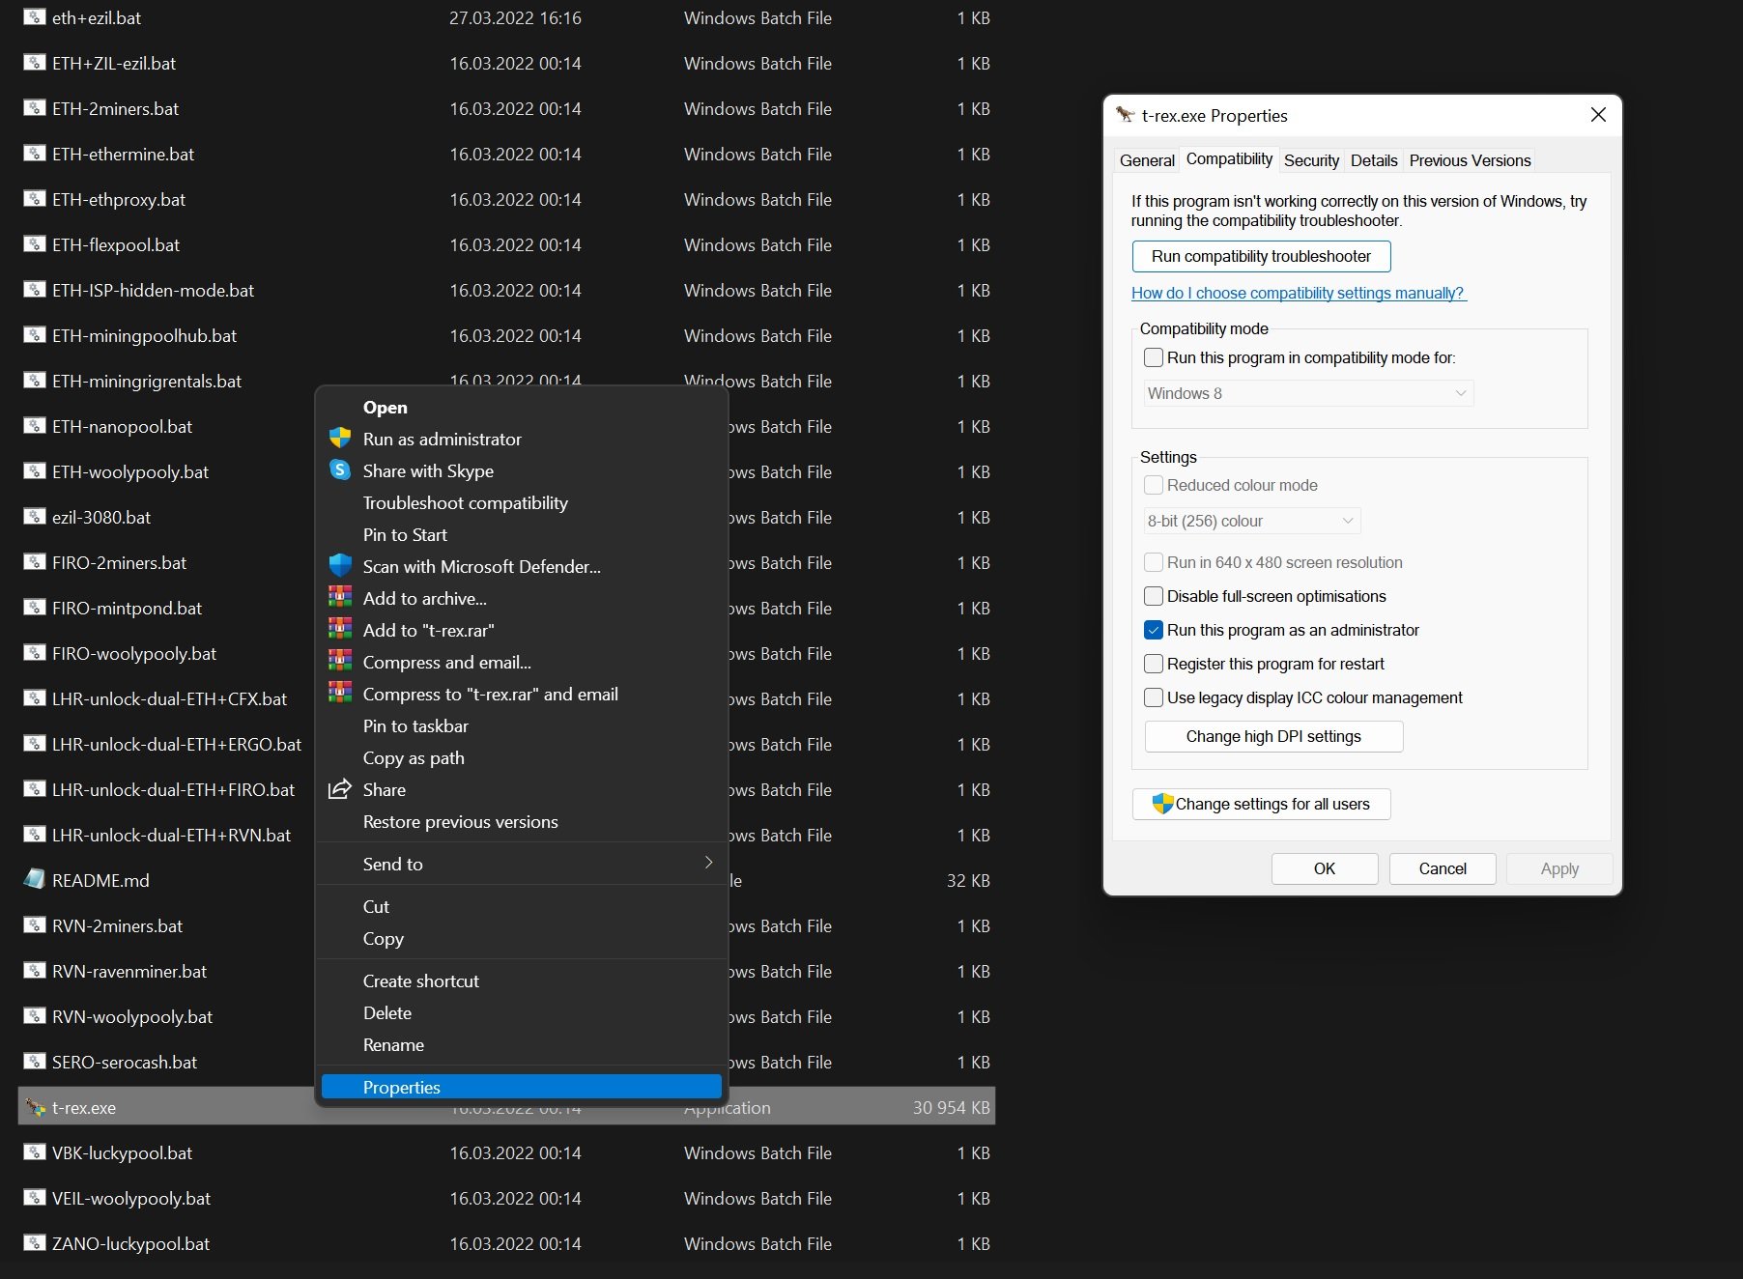The width and height of the screenshot is (1743, 1279).
Task: Click OK in Properties dialog
Action: (1325, 868)
